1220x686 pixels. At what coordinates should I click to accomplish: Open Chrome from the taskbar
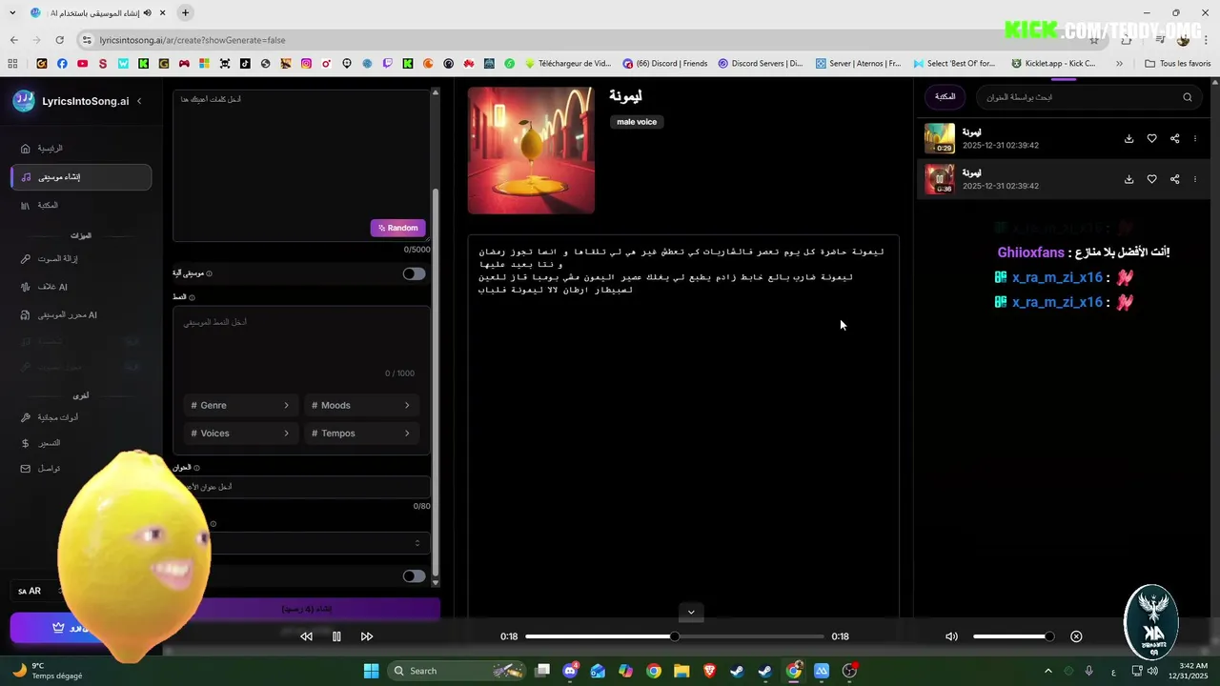654,671
